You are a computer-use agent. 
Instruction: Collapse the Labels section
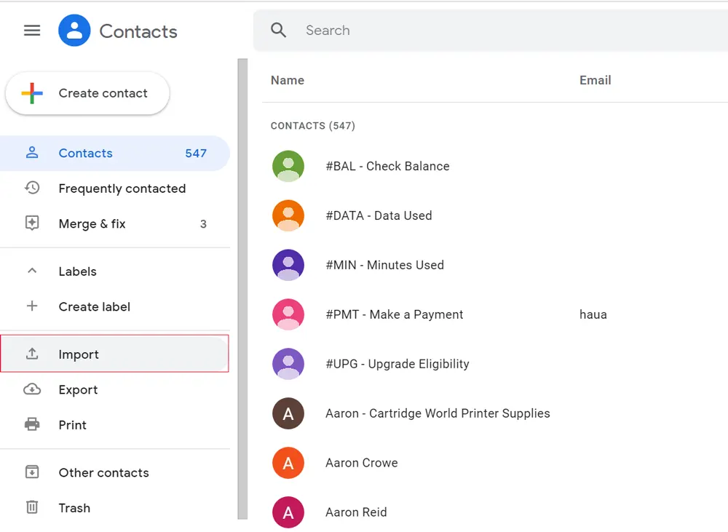(32, 271)
